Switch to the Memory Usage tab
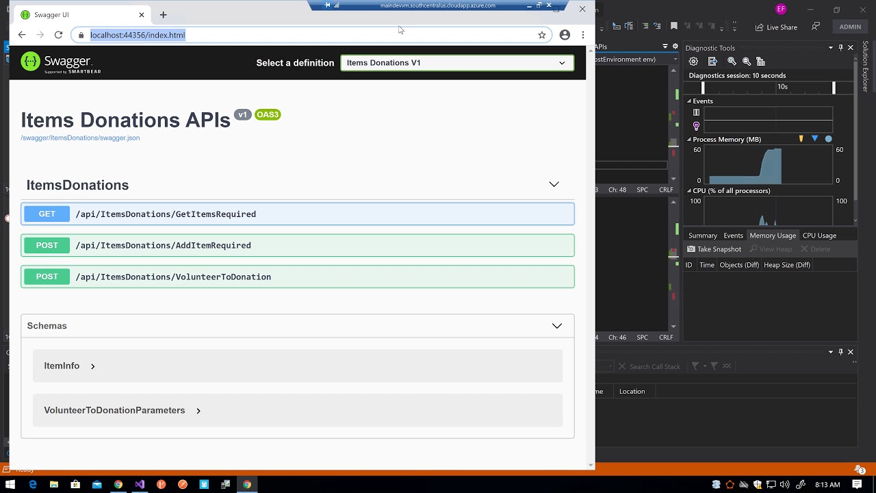The image size is (876, 493). (x=773, y=236)
